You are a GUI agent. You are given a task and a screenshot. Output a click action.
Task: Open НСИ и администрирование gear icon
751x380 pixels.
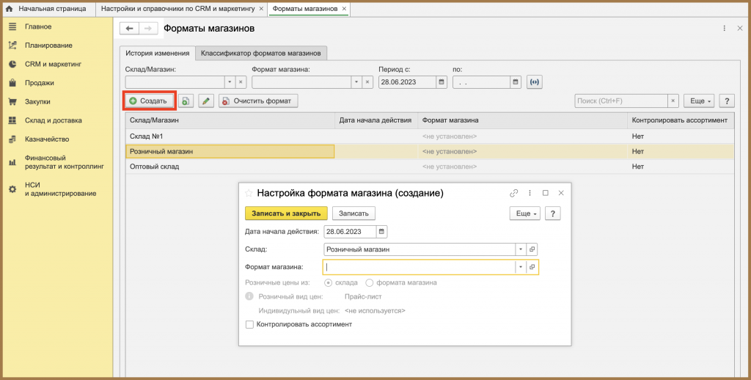pyautogui.click(x=12, y=189)
